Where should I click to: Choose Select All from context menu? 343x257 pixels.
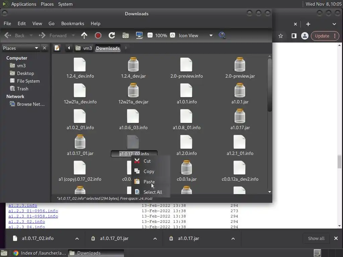[151, 192]
